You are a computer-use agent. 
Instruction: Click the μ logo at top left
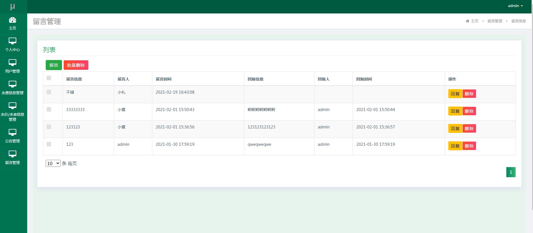13,7
